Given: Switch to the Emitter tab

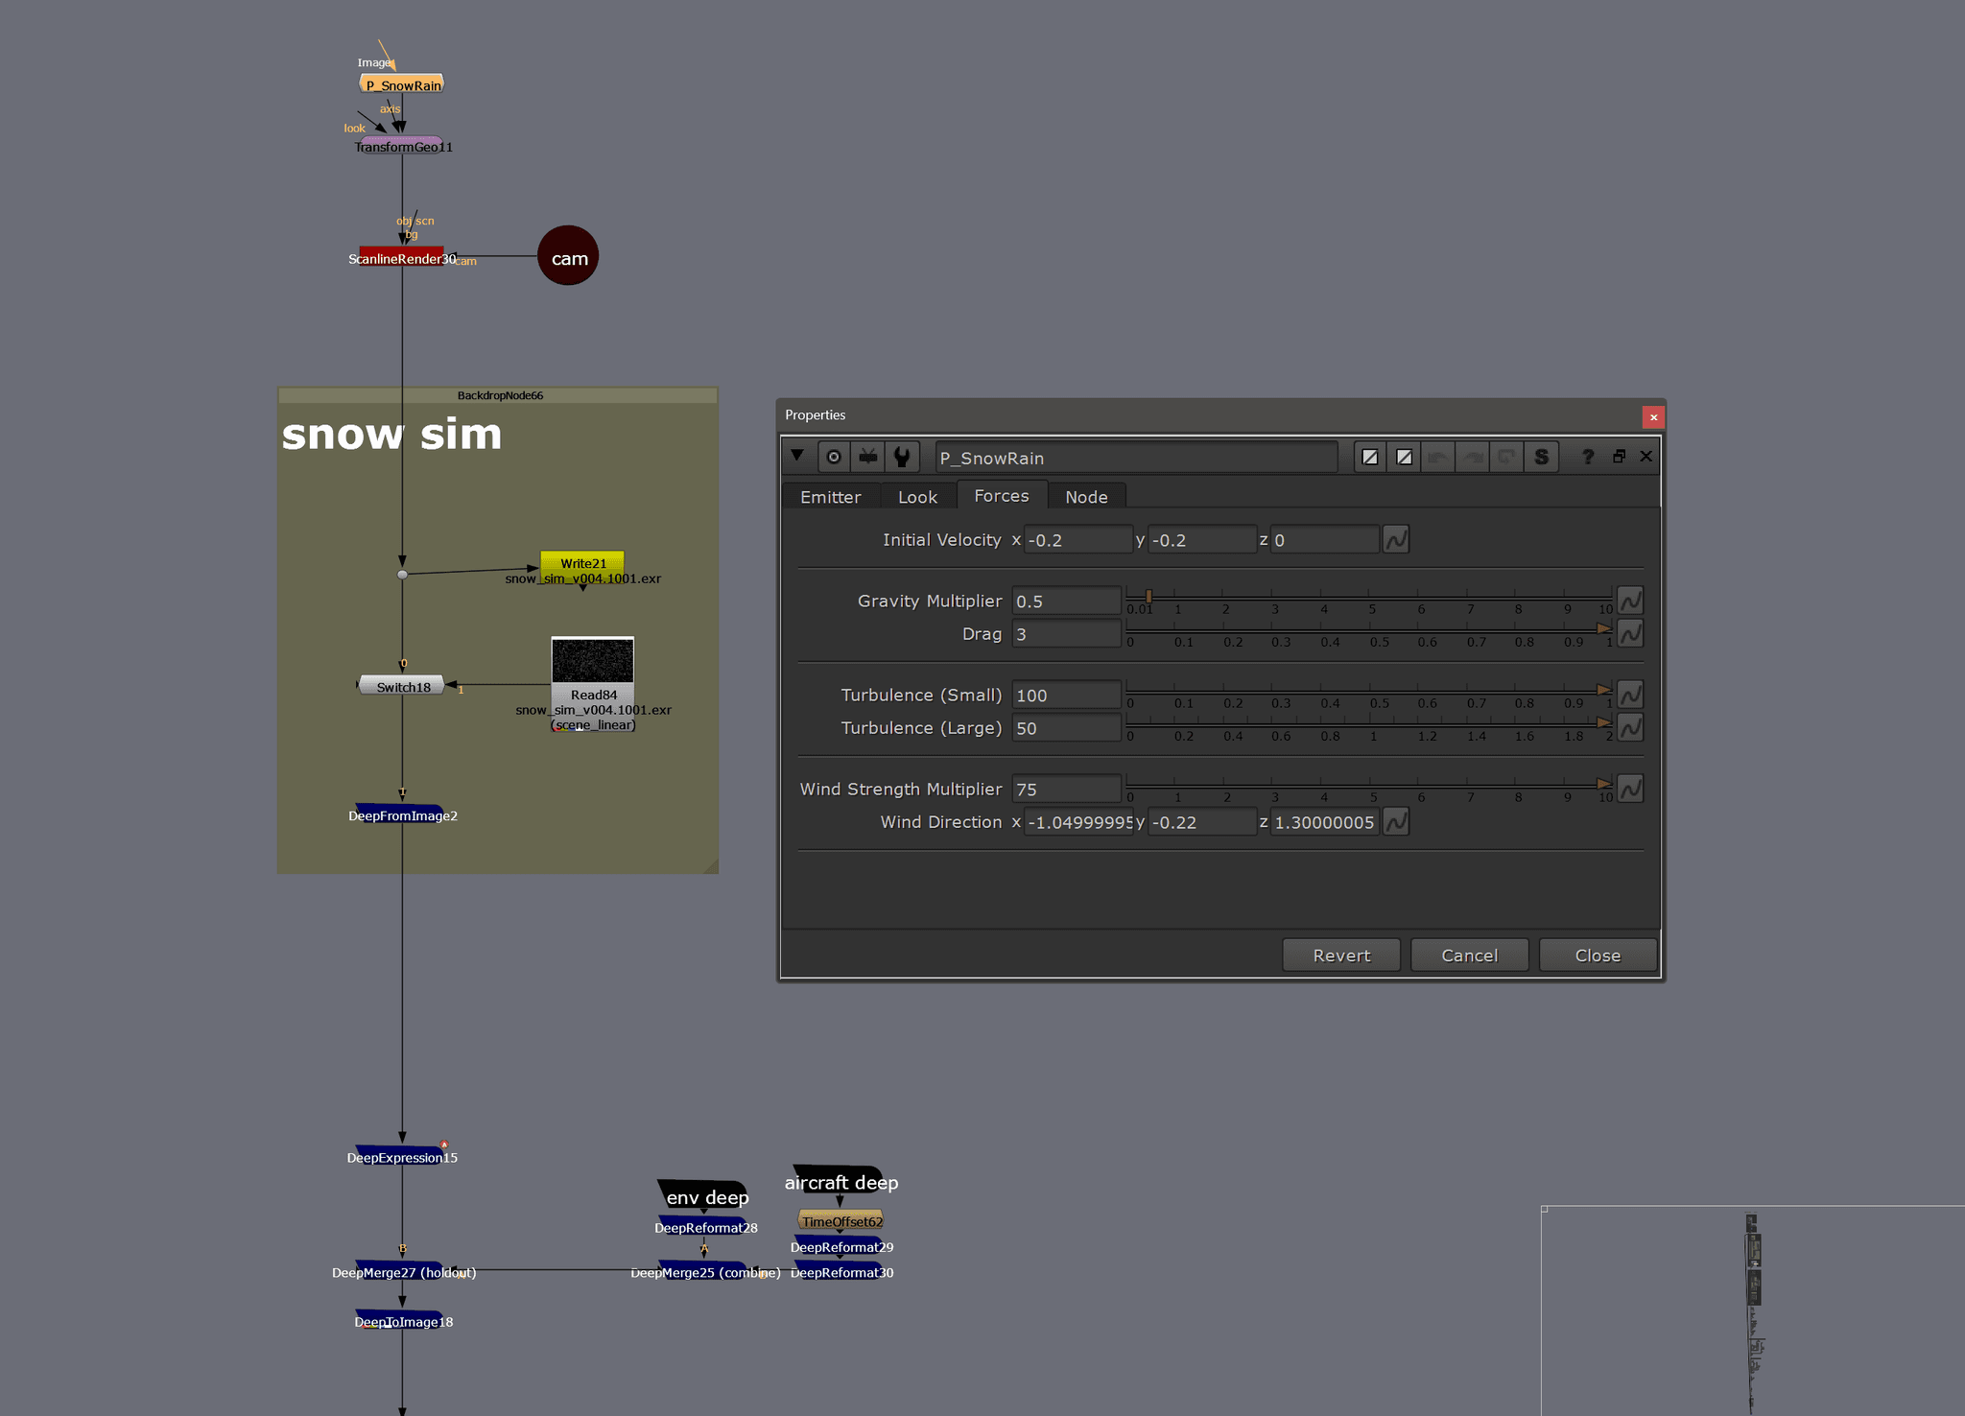Looking at the screenshot, I should (831, 496).
